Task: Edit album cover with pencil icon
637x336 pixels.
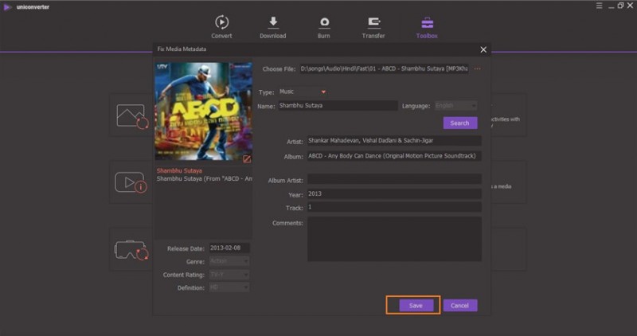Action: click(247, 159)
